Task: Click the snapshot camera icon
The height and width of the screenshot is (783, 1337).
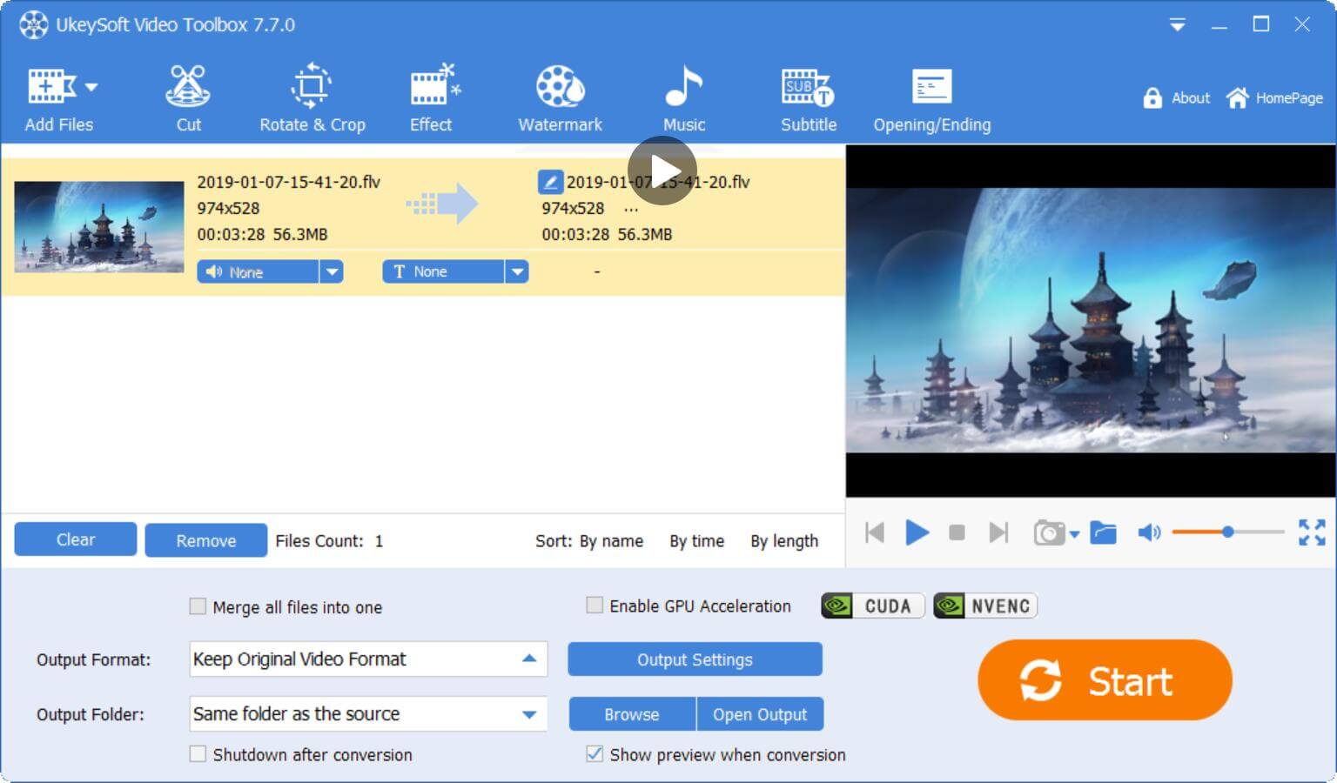Action: pos(1049,532)
